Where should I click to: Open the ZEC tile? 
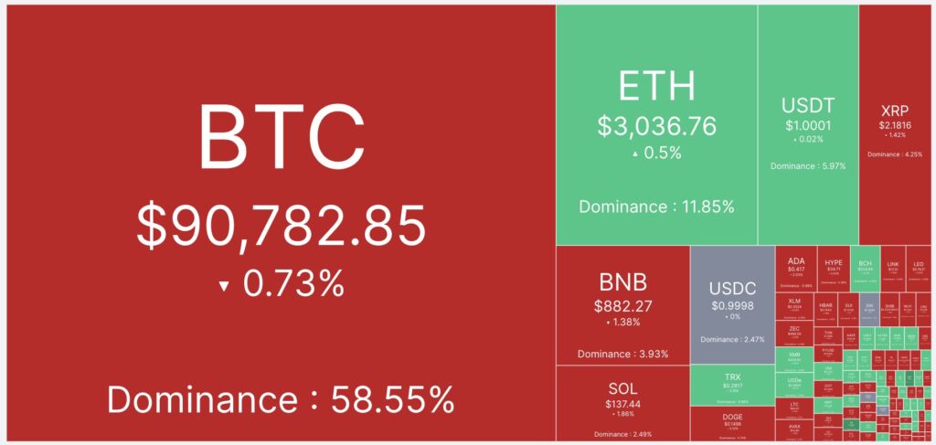pos(793,333)
